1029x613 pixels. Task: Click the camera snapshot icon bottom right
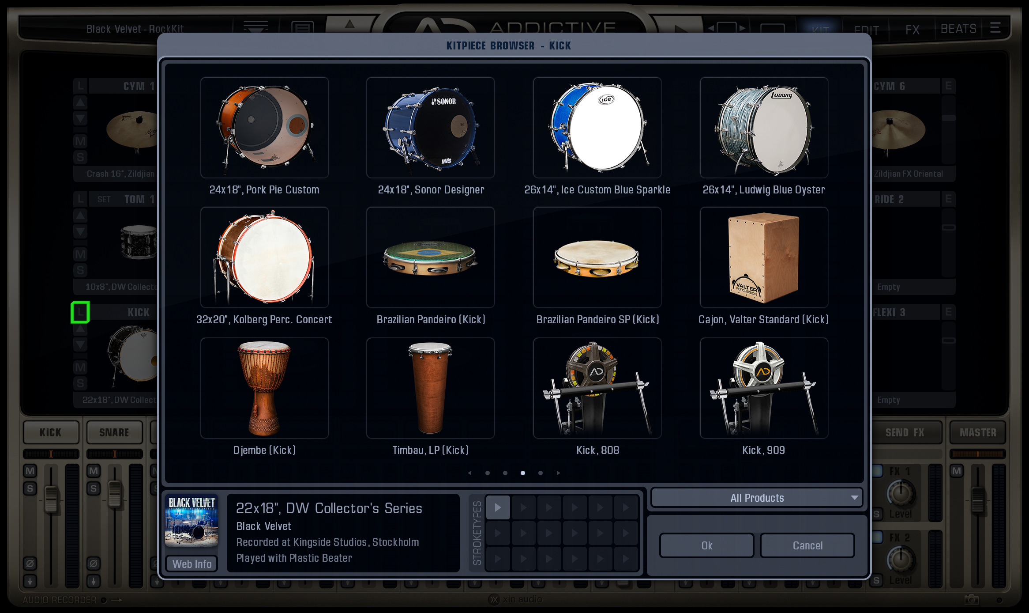point(971,599)
